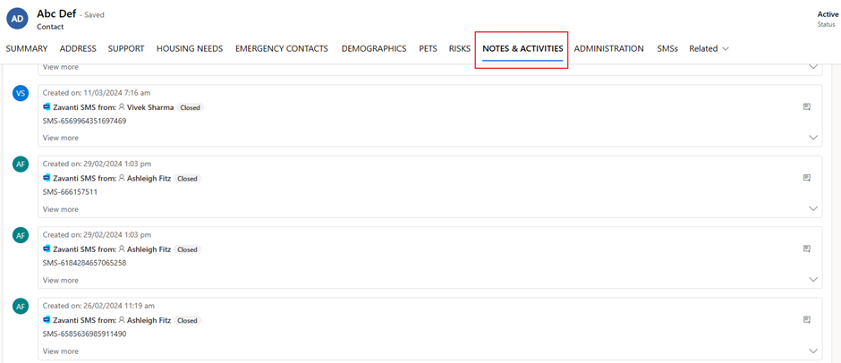Go to the SUPPORT tab
Image resolution: width=841 pixels, height=363 pixels.
click(x=126, y=48)
